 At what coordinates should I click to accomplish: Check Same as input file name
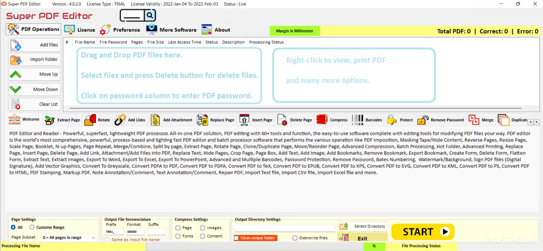[107, 239]
